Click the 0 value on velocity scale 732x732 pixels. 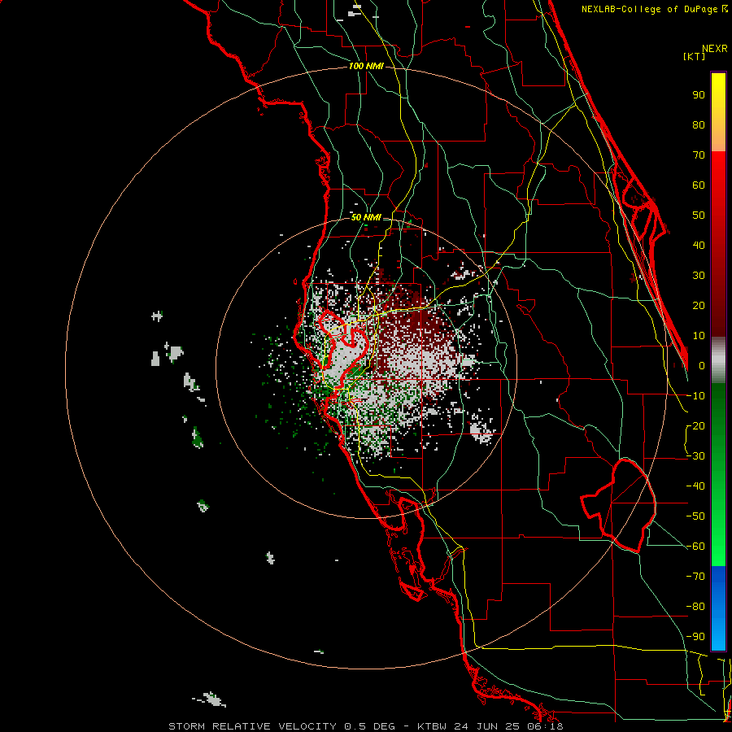702,365
